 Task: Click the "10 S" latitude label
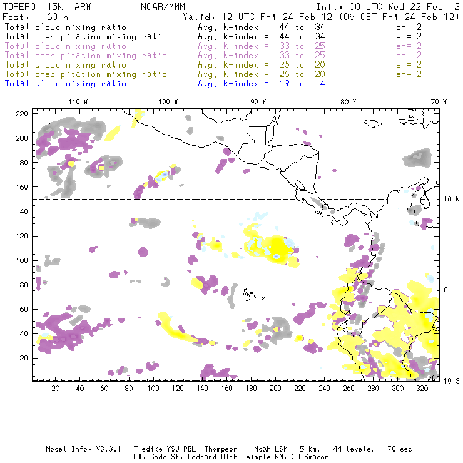(x=452, y=381)
